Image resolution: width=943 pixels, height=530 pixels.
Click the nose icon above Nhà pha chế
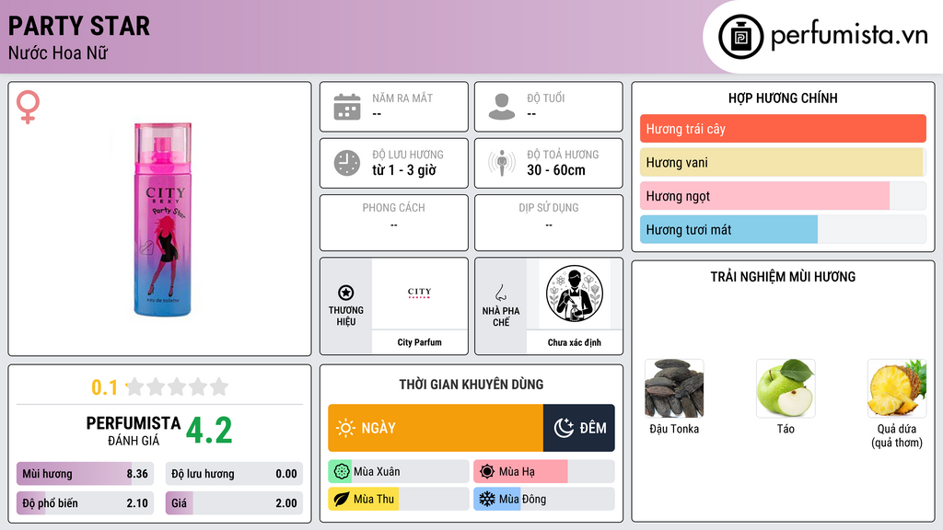tap(500, 293)
